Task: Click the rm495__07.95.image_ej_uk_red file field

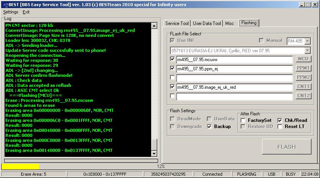Action: 234,87
